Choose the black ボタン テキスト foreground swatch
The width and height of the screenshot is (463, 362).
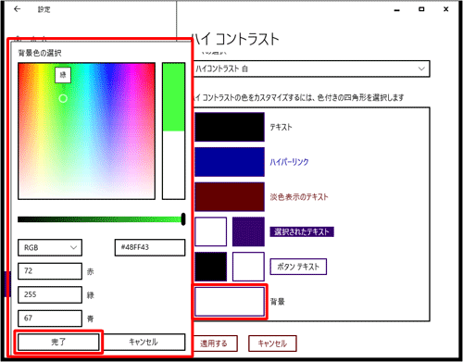211,267
